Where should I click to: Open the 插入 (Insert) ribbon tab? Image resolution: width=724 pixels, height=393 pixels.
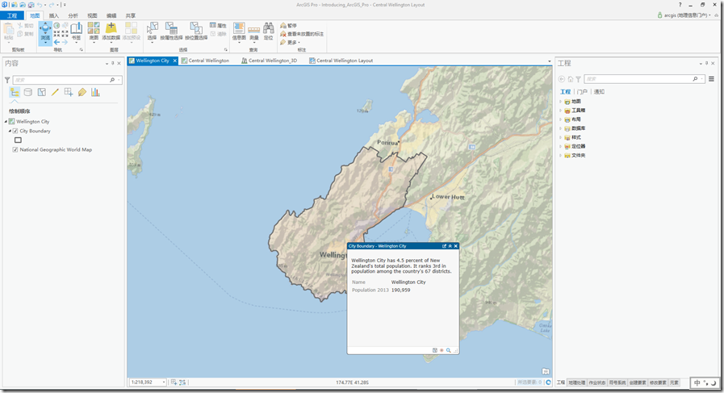[54, 15]
